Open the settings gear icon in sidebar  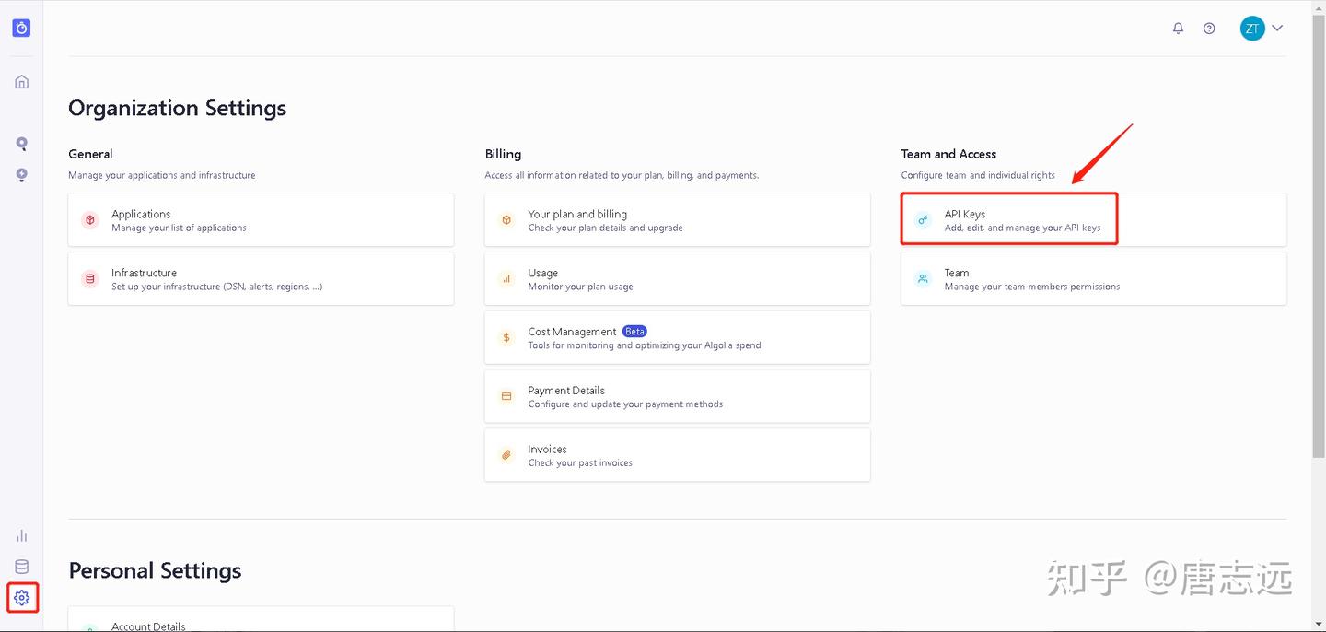click(22, 598)
